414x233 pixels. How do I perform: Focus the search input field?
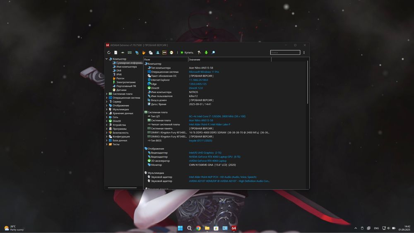[x=285, y=53]
